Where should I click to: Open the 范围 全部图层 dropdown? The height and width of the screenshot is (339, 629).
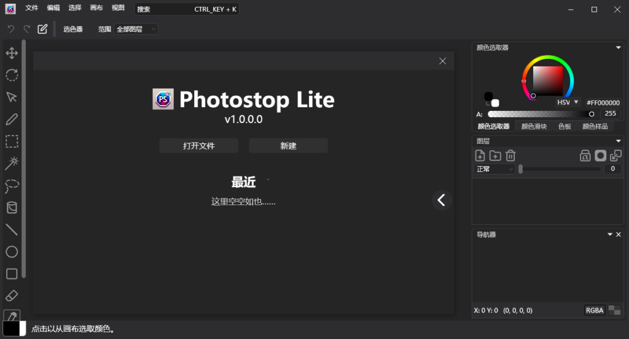pos(136,29)
